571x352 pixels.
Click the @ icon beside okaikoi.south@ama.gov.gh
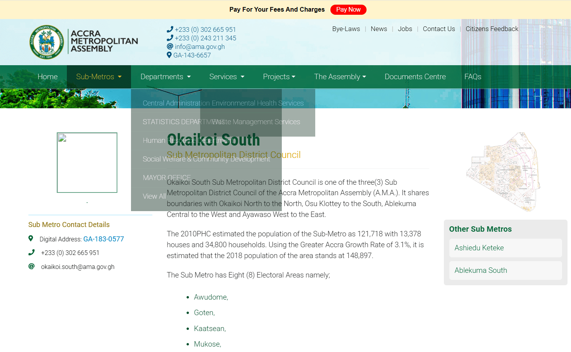tap(31, 266)
